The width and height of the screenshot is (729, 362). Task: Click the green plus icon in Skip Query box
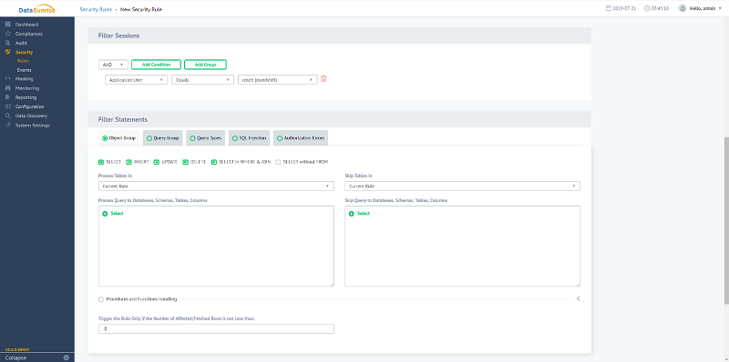[351, 214]
